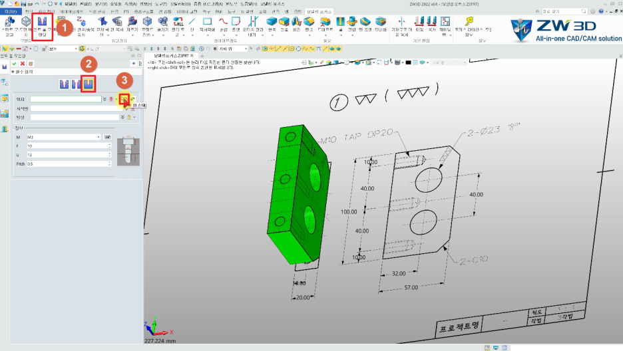Expand the position field double-chevron
The width and height of the screenshot is (623, 351).
[x=104, y=99]
